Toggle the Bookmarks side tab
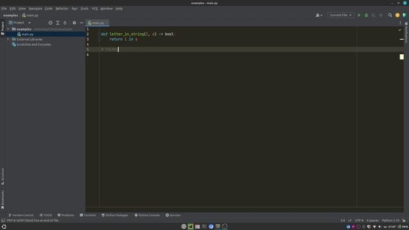Viewport: 409px width, 230px height. (x=3, y=199)
